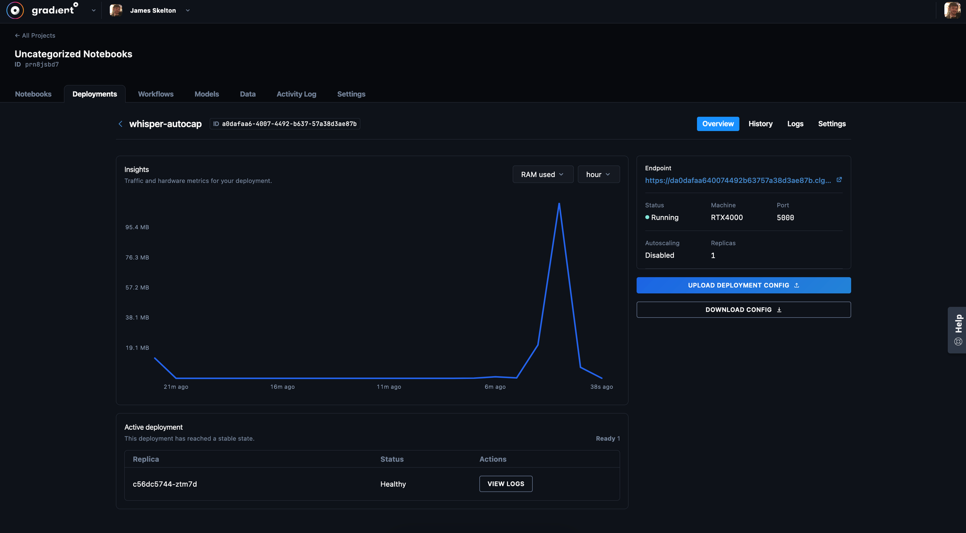The height and width of the screenshot is (533, 966).
Task: Open the deployment endpoint URL link
Action: pos(738,180)
